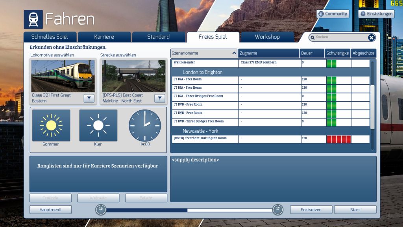Go to page 17 circle marker

[x=278, y=209]
